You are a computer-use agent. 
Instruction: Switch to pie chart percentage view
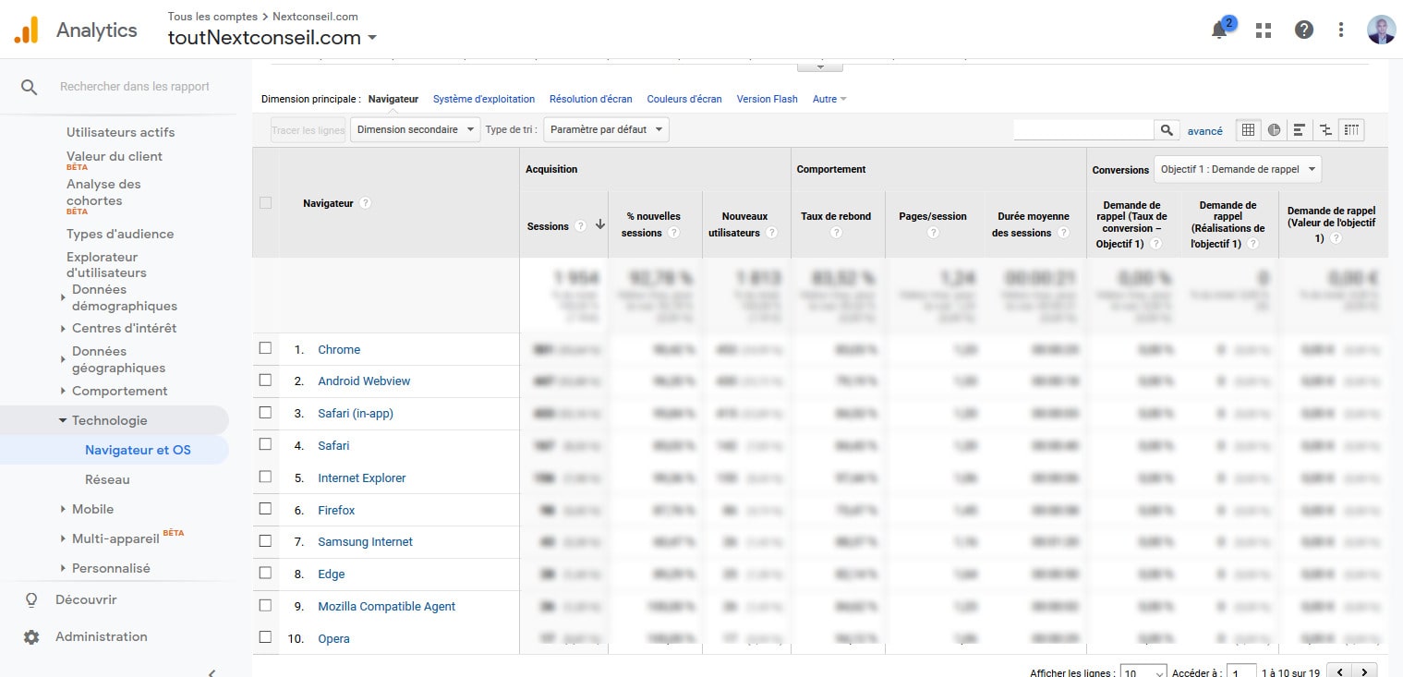click(x=1274, y=130)
